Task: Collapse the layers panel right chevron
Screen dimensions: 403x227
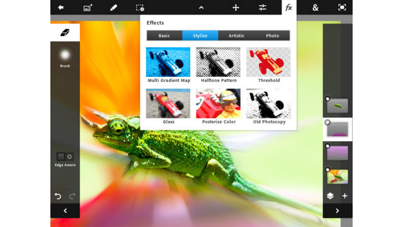Action: click(338, 211)
